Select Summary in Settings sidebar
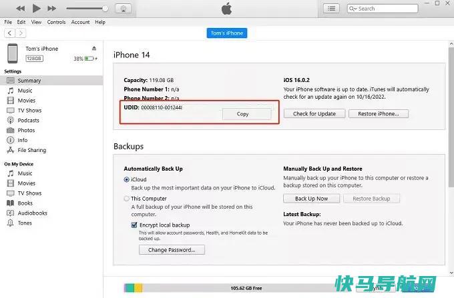 tap(51, 81)
